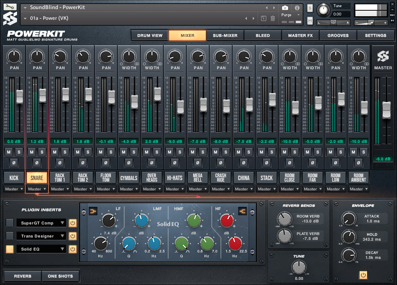Click the Room Verb send knob

[x=284, y=218]
